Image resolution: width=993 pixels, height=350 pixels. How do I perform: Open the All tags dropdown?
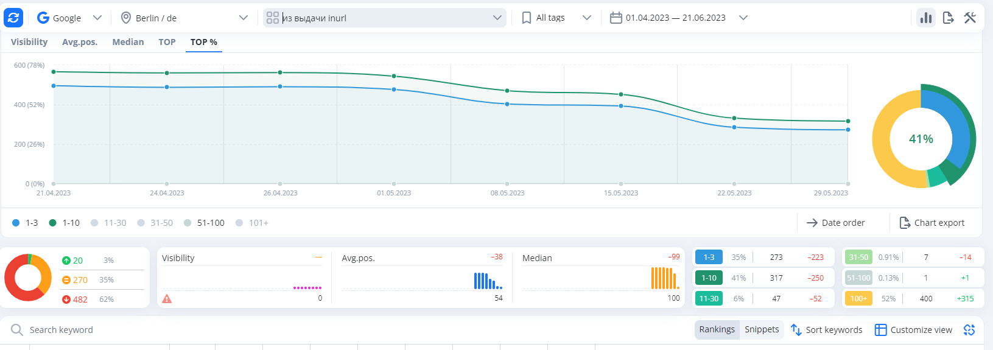pyautogui.click(x=556, y=18)
